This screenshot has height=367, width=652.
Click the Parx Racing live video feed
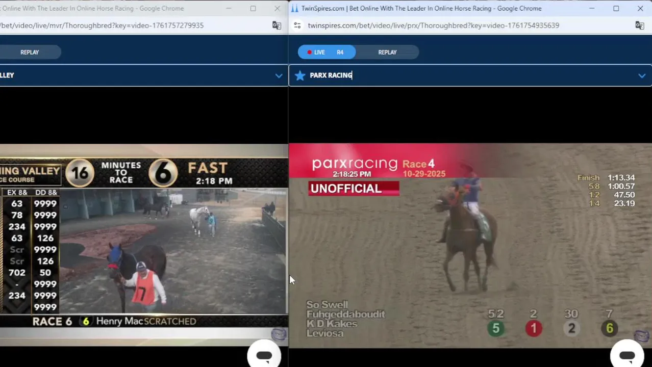(x=470, y=245)
